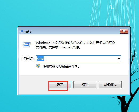The width and height of the screenshot is (139, 112).
Task: Confirm with the 确定 button
Action: tap(60, 85)
